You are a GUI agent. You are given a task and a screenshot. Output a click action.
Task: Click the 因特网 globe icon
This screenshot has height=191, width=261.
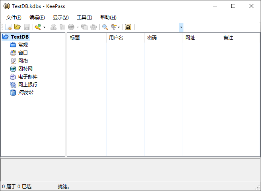(x=13, y=68)
